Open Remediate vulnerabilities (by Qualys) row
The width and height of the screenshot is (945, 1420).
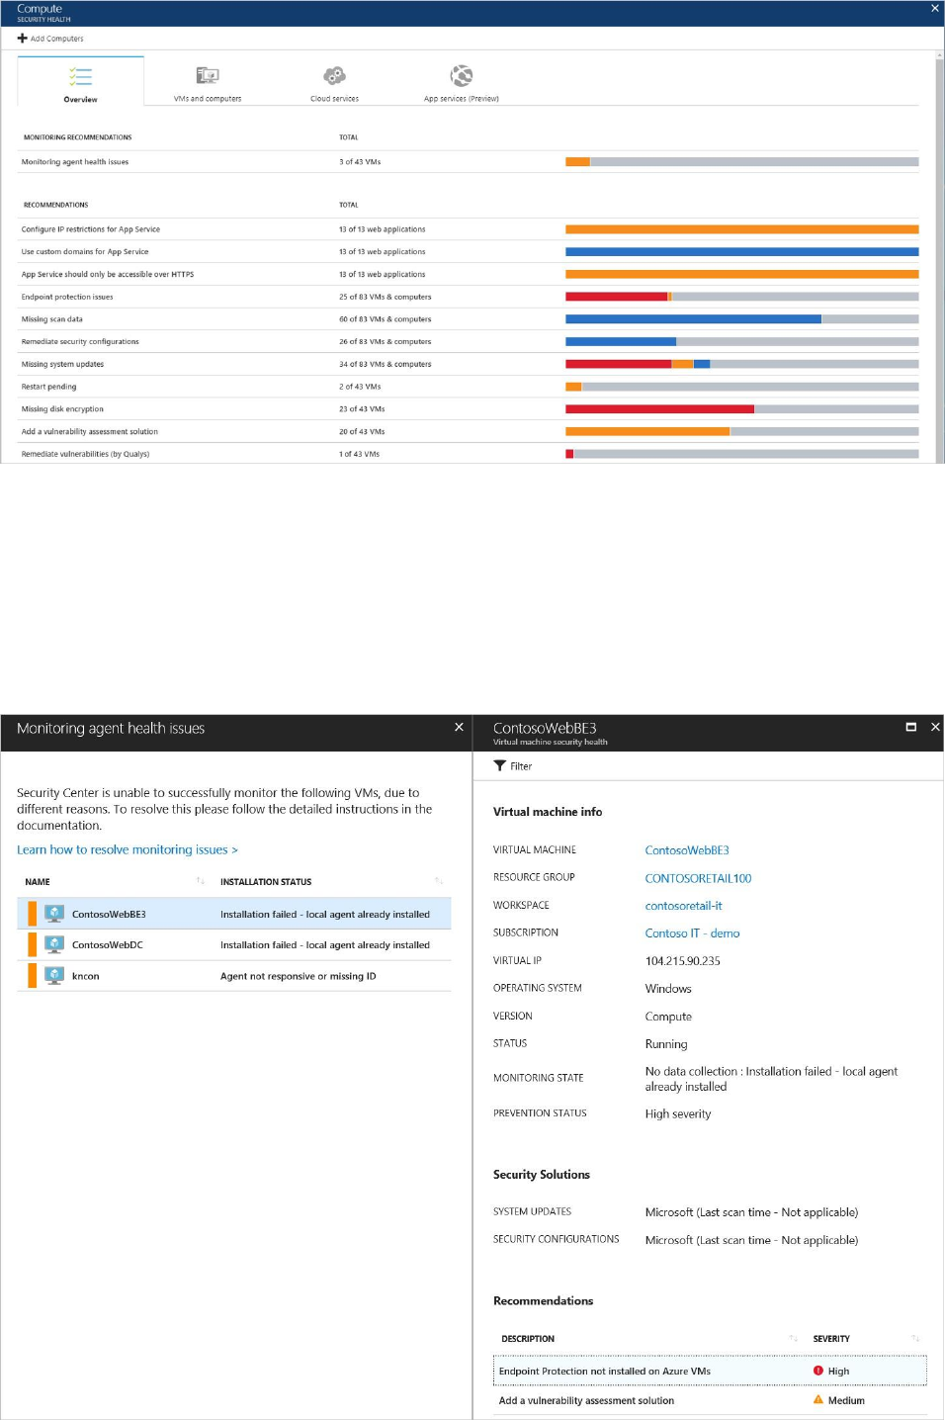click(x=470, y=454)
